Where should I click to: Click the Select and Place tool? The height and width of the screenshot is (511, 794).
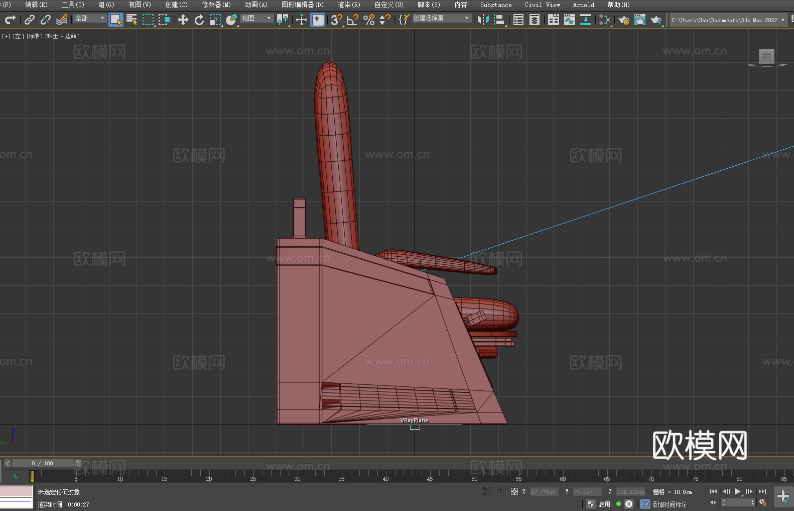pos(231,20)
